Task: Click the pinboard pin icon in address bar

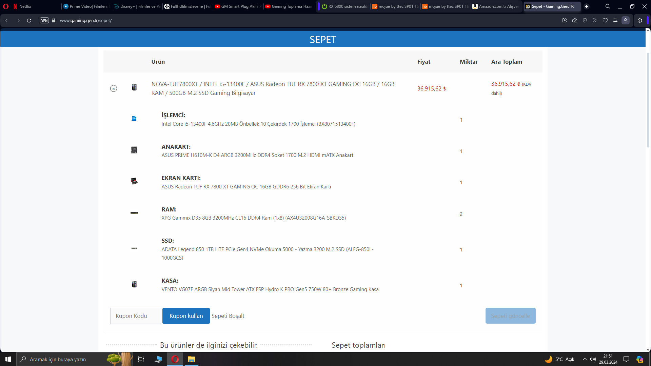Action: click(565, 20)
